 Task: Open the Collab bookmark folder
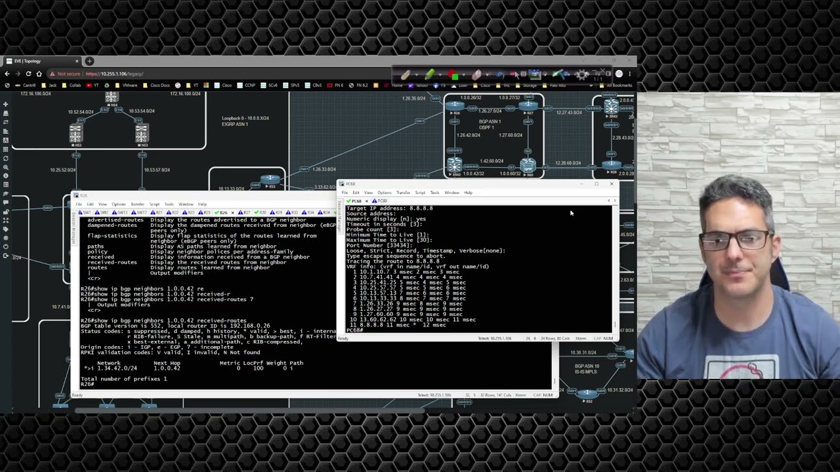[x=71, y=85]
